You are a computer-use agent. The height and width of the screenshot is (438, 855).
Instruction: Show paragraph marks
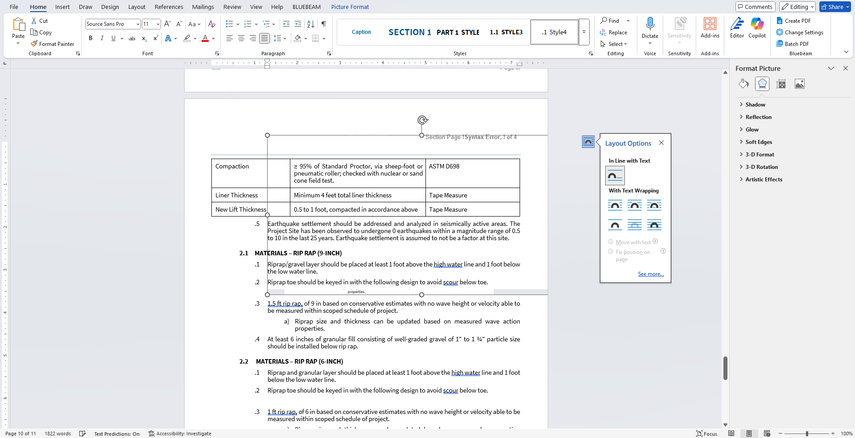324,24
